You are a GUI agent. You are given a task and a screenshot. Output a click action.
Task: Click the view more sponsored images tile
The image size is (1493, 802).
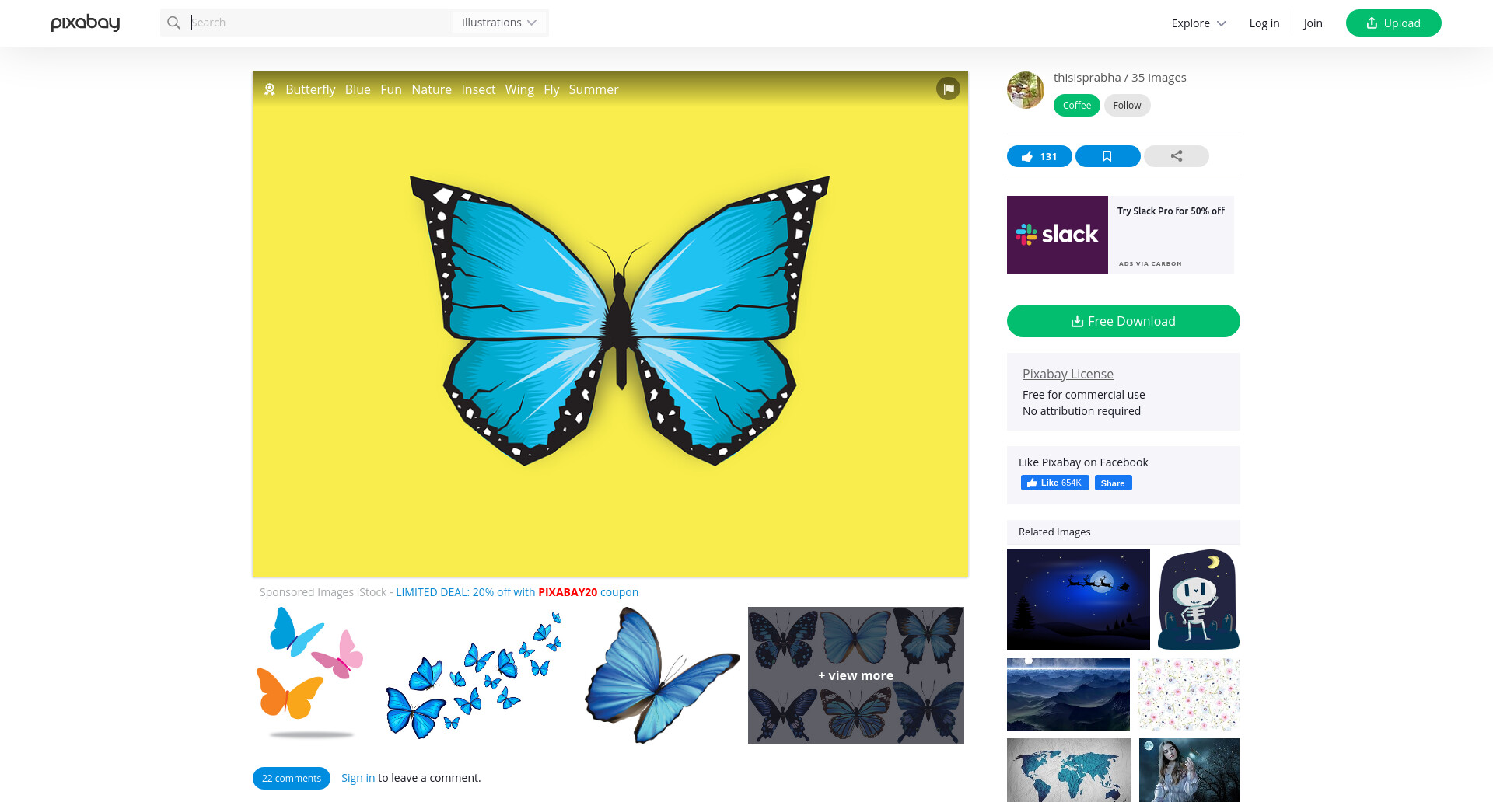click(855, 675)
